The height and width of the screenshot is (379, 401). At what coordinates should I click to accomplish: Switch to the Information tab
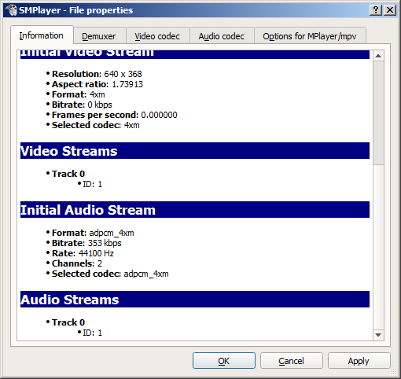[x=42, y=35]
